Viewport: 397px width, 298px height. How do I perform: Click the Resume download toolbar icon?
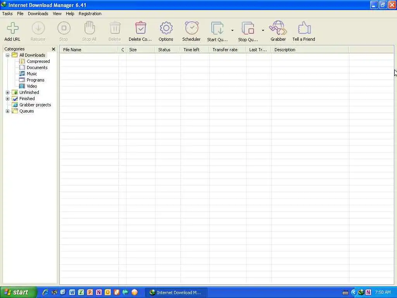click(x=38, y=28)
